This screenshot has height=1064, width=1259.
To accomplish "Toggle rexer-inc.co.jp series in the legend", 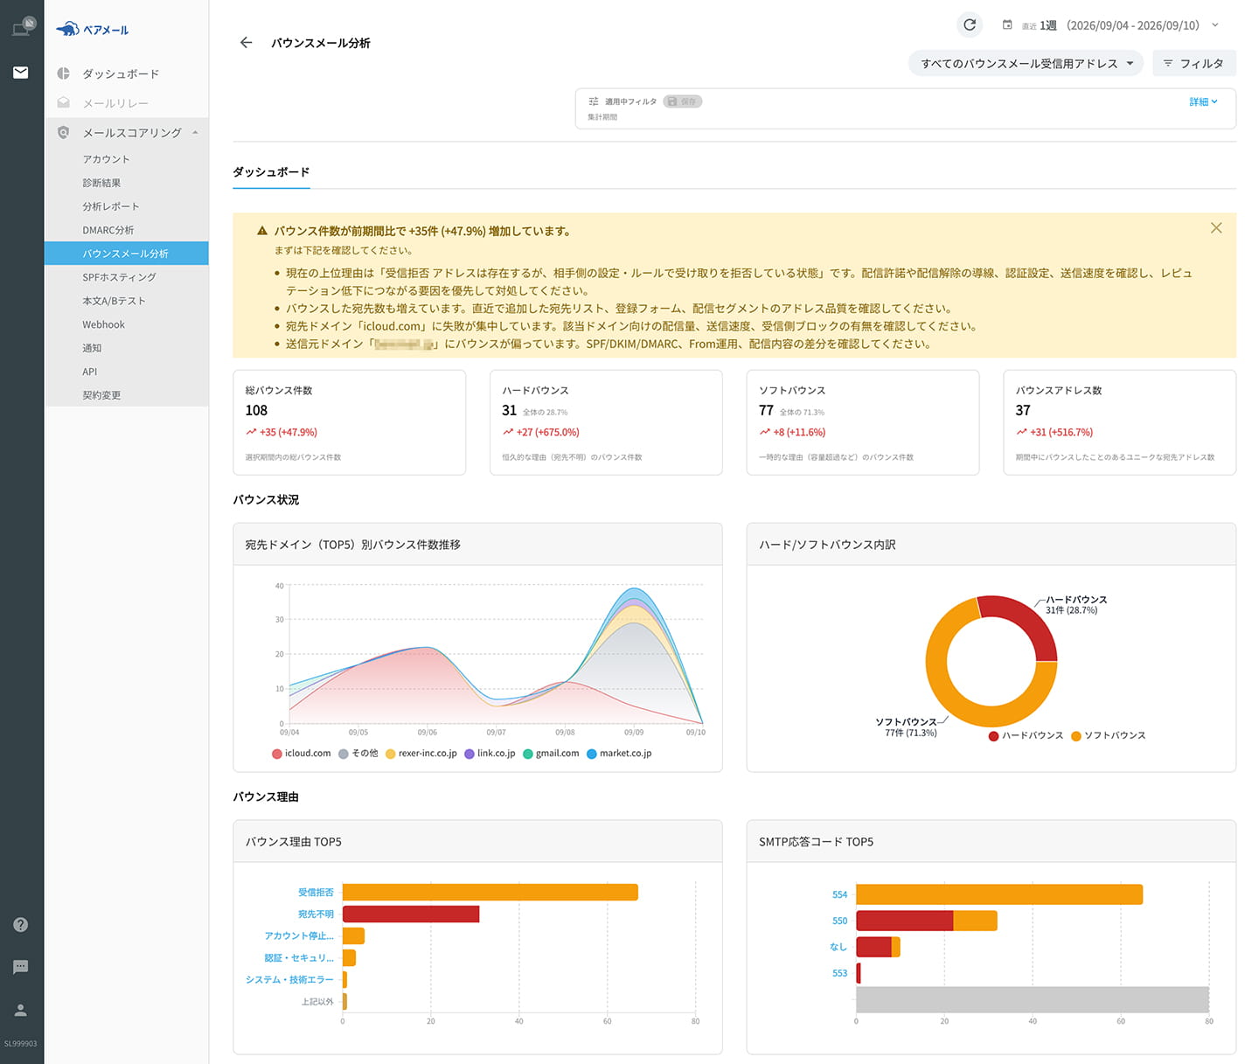I will pyautogui.click(x=421, y=754).
